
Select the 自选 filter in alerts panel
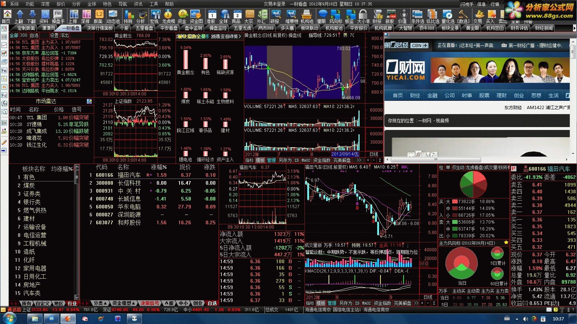(34, 35)
